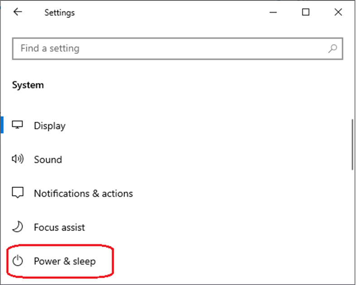Image resolution: width=356 pixels, height=285 pixels.
Task: Minimize the Settings window
Action: pos(273,12)
